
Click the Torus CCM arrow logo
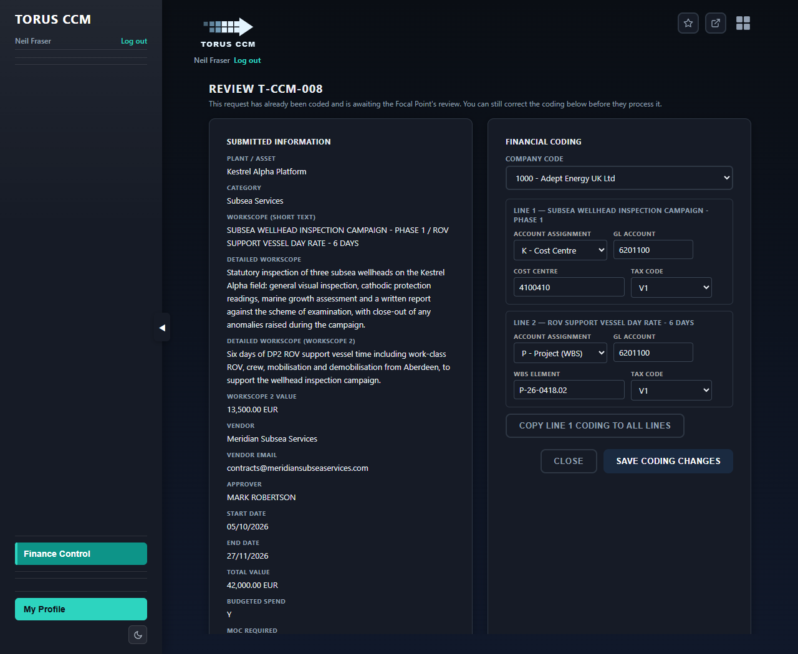228,26
